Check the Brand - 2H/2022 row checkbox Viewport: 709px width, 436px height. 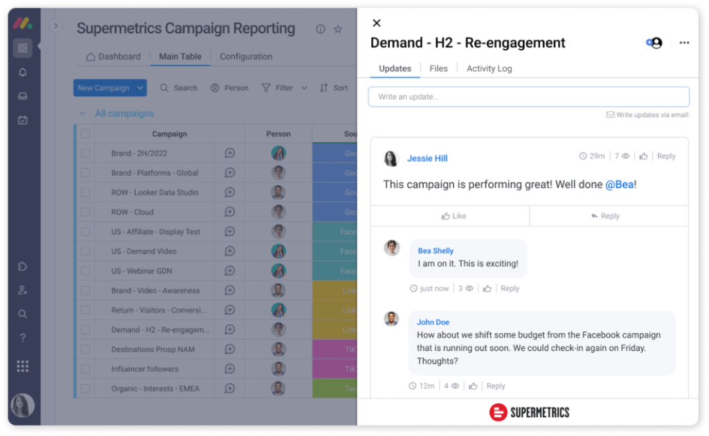(85, 153)
